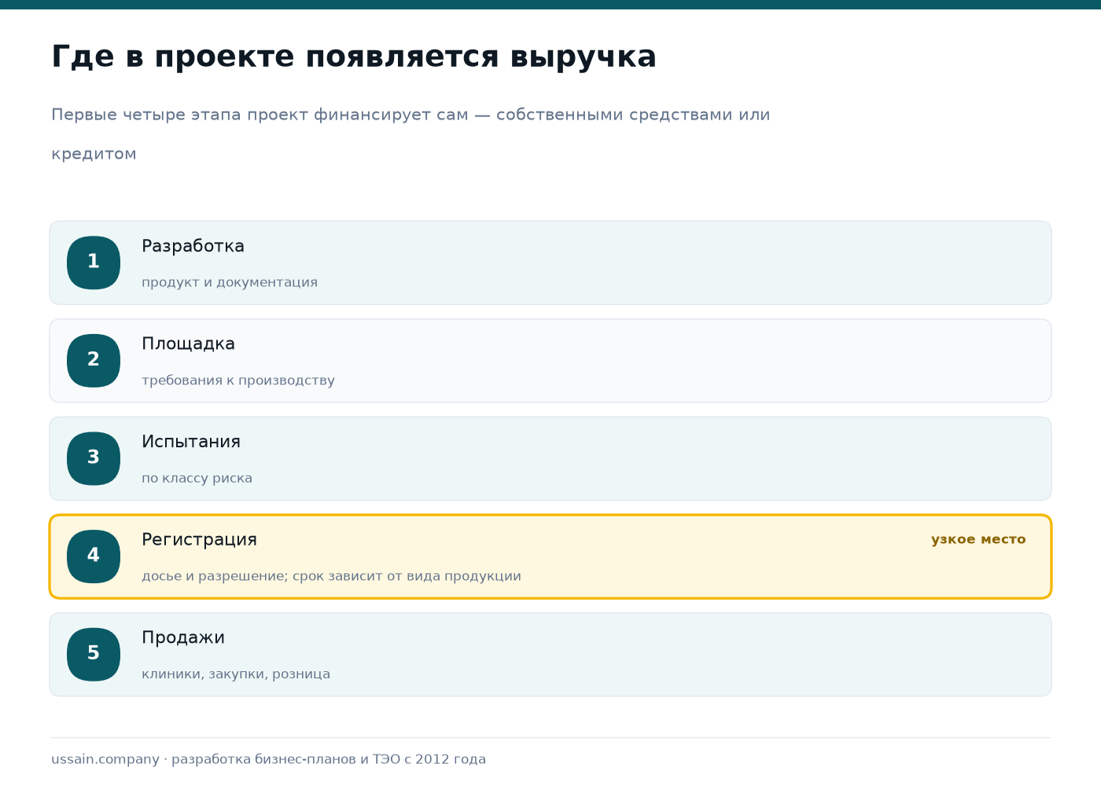Select the text «по классу риска»
1101x786 pixels.
tap(197, 478)
